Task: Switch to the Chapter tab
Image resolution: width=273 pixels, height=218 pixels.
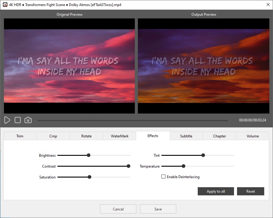Action: pos(219,136)
